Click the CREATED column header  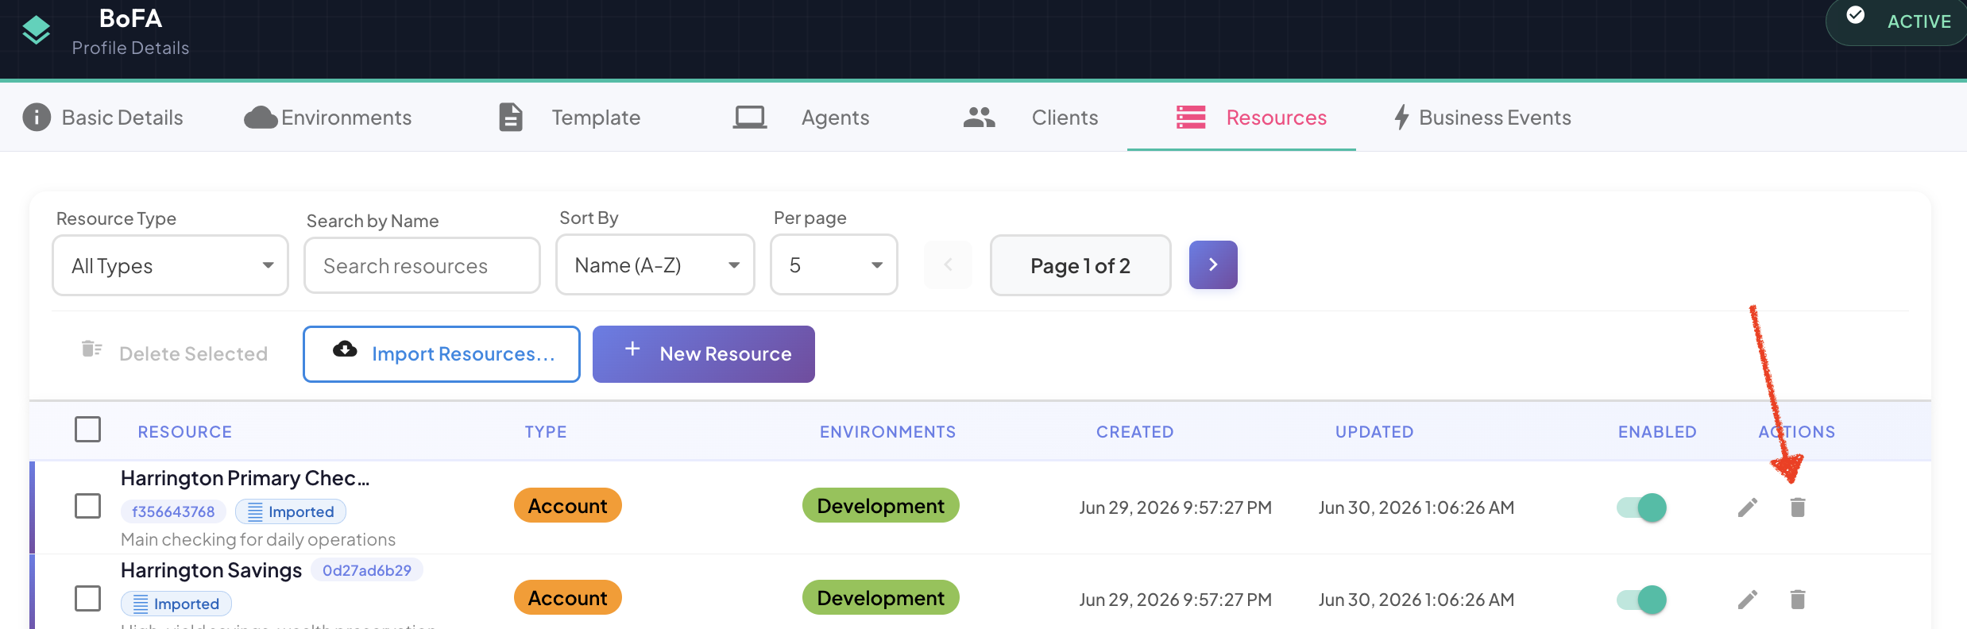1135,432
